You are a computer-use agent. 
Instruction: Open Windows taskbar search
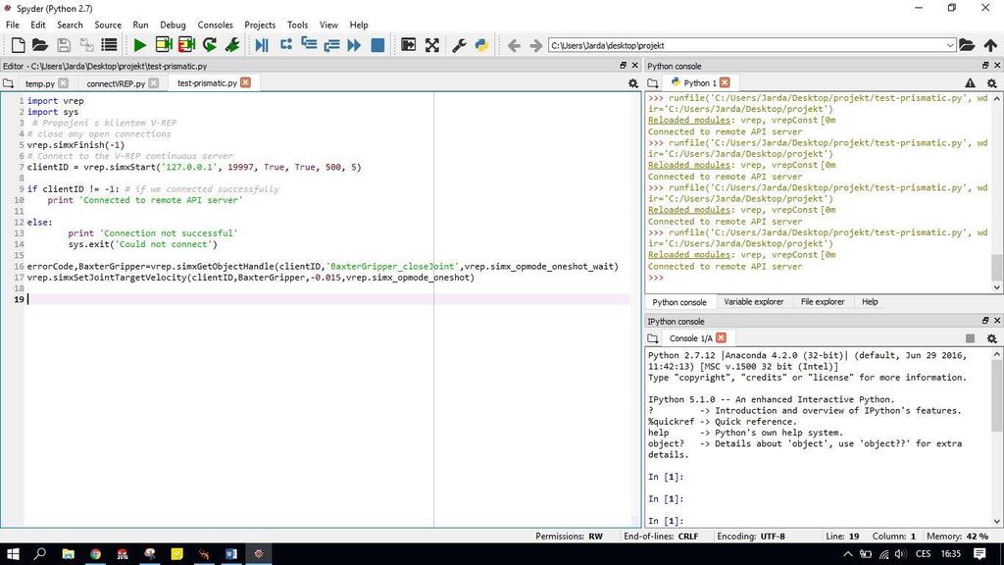[x=39, y=553]
